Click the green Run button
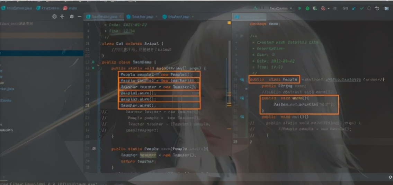This screenshot has height=185, width=393. click(x=300, y=8)
